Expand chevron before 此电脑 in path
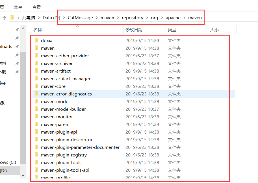The image size is (258, 183). (x=18, y=18)
